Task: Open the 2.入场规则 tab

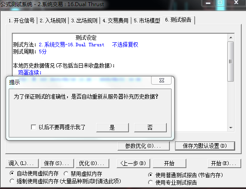Action: pyautogui.click(x=53, y=21)
